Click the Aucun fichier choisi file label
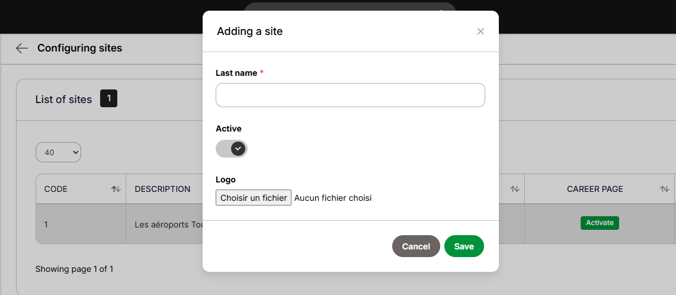This screenshot has width=676, height=295. point(333,198)
